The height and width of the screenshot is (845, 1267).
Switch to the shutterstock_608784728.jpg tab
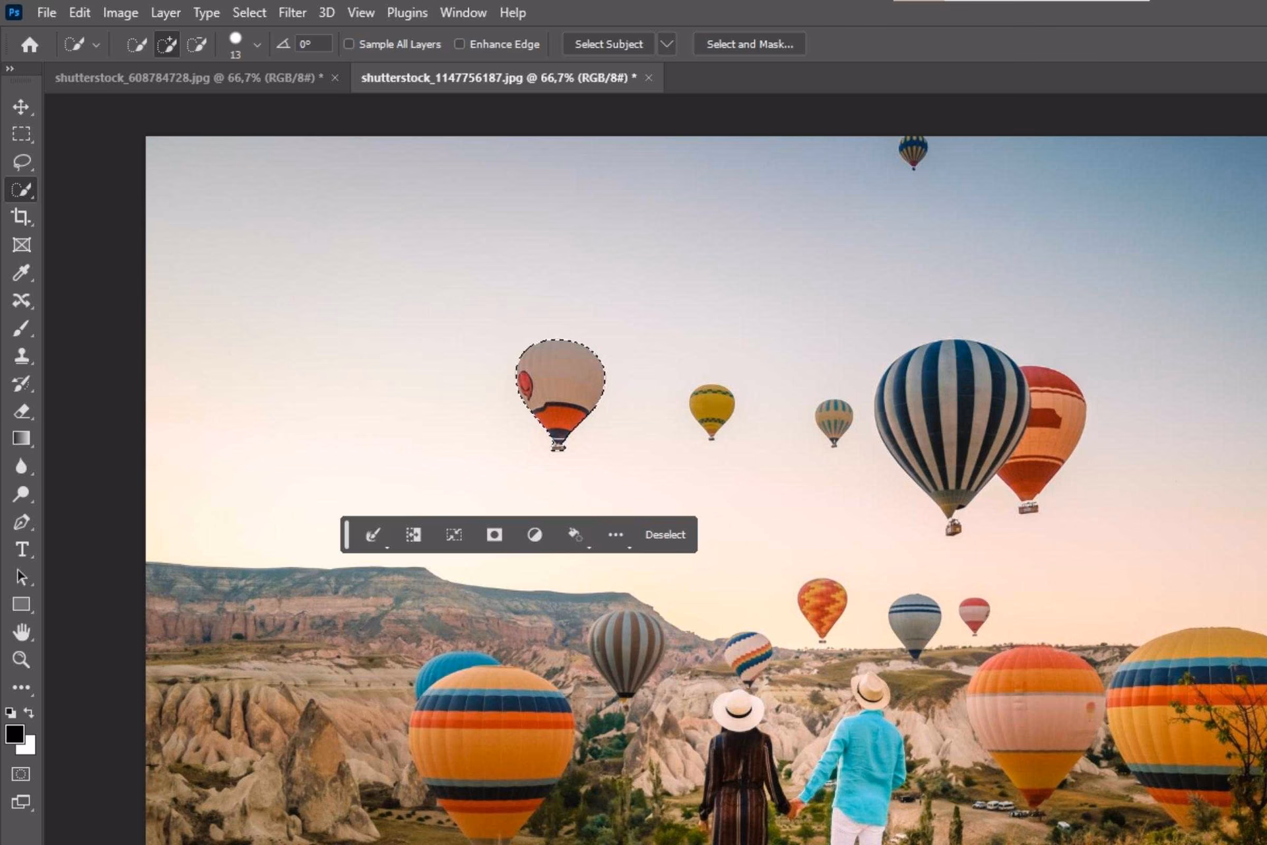pyautogui.click(x=188, y=77)
